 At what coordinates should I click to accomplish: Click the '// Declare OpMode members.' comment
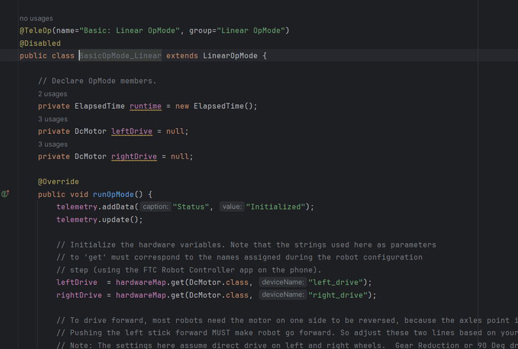click(x=97, y=81)
